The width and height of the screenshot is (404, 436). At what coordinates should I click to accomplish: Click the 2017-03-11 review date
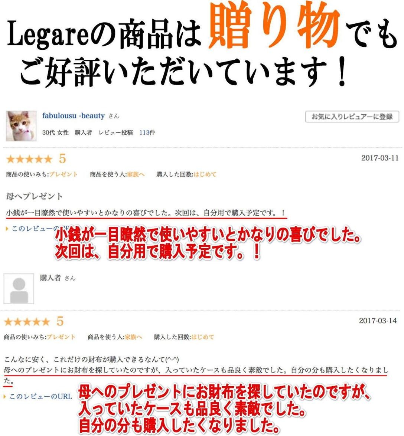coord(380,158)
